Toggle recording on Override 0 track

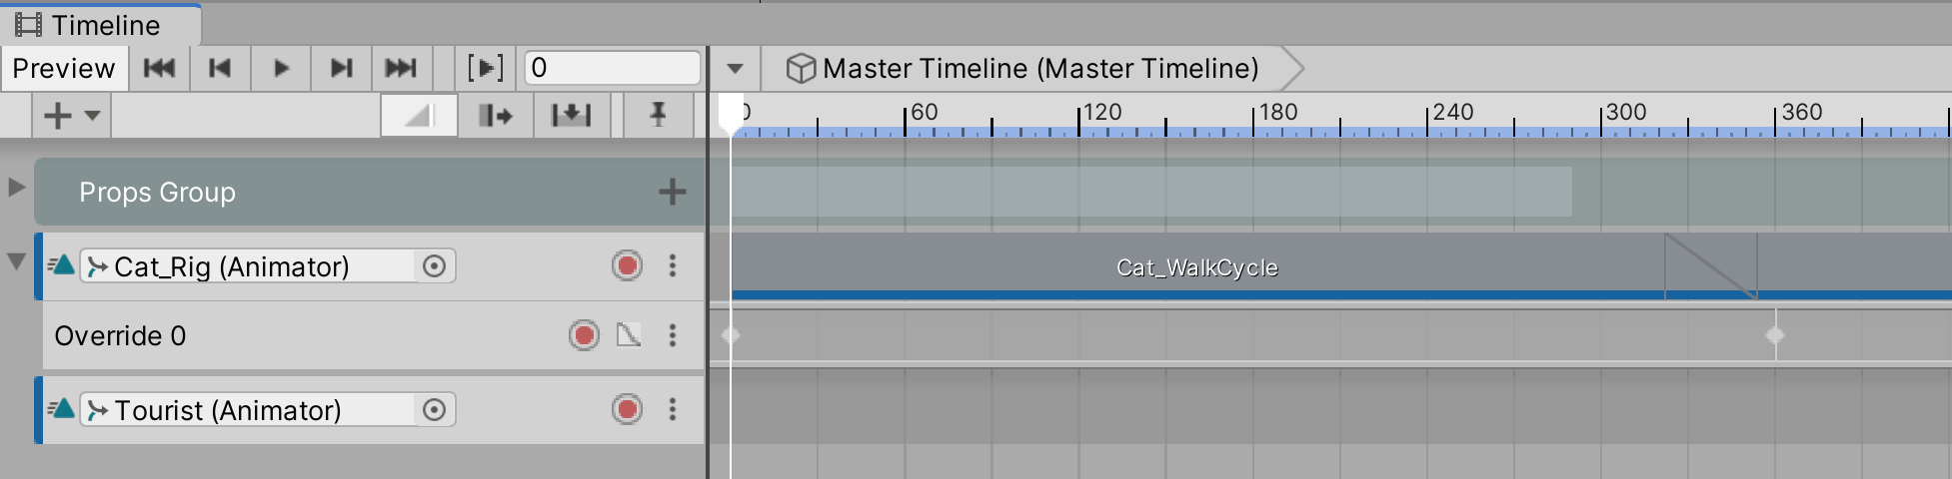tap(584, 335)
